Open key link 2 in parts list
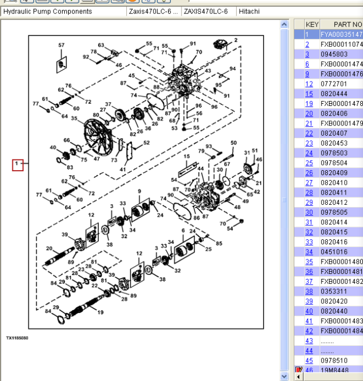 [307, 45]
